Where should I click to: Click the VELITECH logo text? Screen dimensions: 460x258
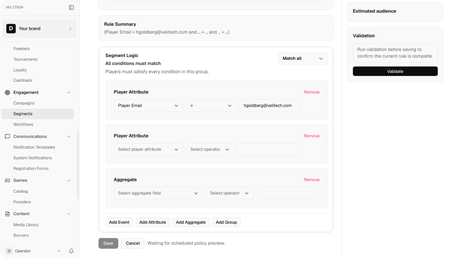click(x=14, y=7)
